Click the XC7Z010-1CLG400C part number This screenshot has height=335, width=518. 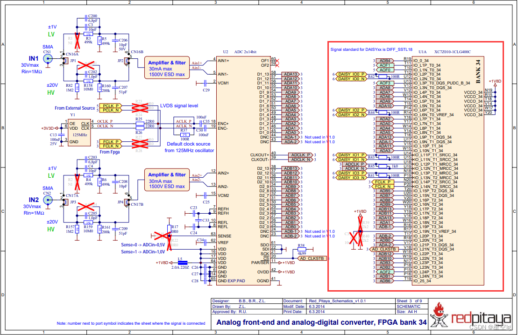tap(452, 52)
